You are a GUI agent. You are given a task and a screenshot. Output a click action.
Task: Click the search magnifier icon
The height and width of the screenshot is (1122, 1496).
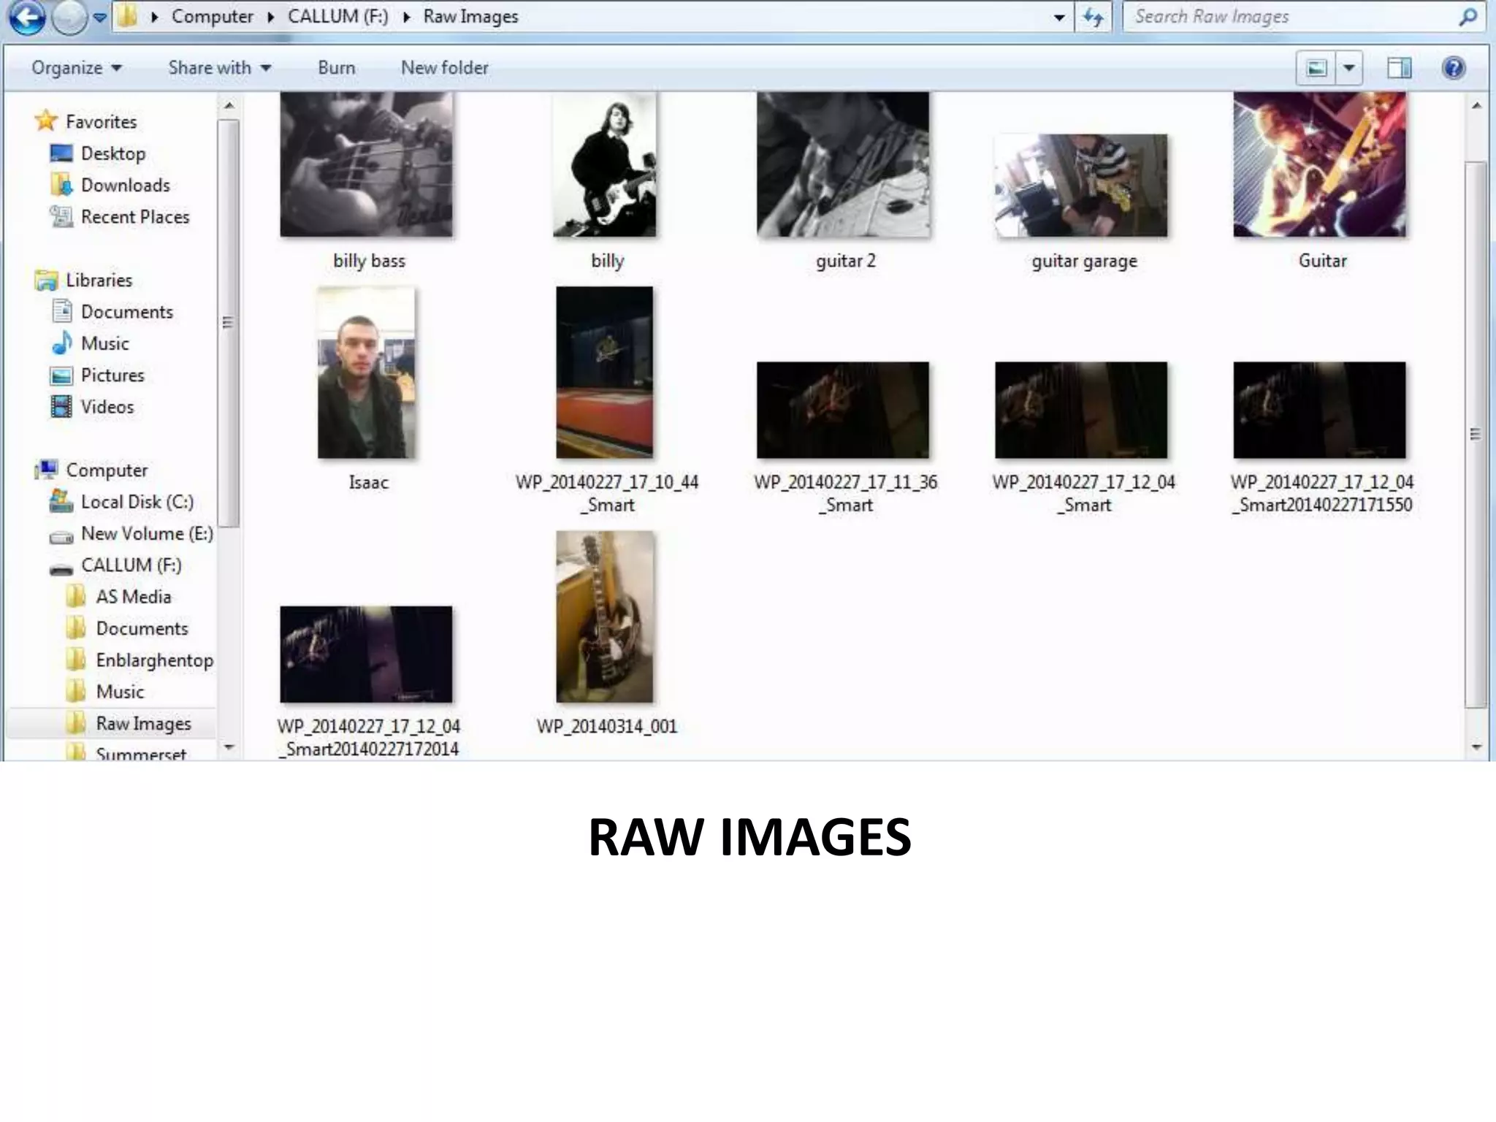[x=1467, y=17]
